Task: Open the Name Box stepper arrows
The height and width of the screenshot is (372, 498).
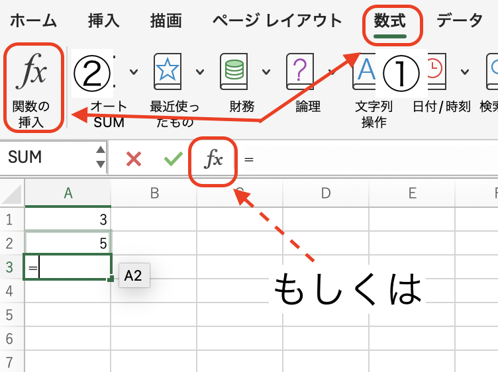Action: (101, 157)
